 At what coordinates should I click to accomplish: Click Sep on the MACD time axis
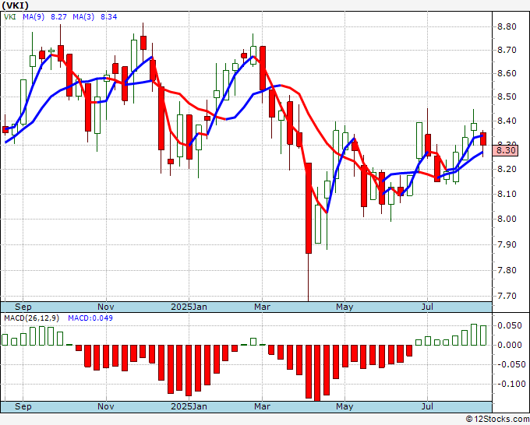pyautogui.click(x=23, y=406)
